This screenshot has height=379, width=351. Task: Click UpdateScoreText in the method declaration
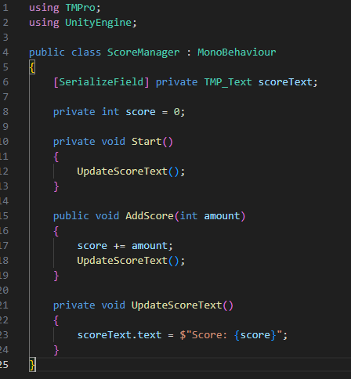pyautogui.click(x=176, y=305)
